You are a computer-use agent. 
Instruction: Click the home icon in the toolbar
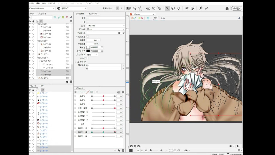coord(227,8)
